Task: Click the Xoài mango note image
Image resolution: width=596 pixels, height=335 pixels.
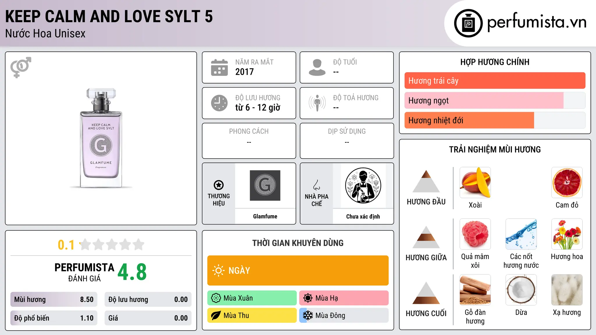Action: (475, 183)
